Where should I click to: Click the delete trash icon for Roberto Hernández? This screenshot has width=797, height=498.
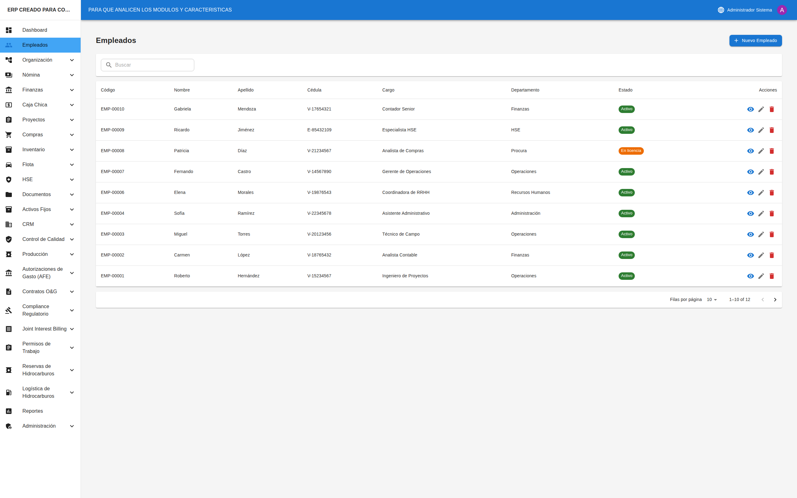click(x=772, y=276)
